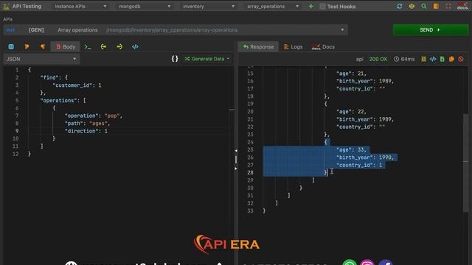Toggle the Test Hooks checkbox
472x265 pixels.
coord(322,7)
